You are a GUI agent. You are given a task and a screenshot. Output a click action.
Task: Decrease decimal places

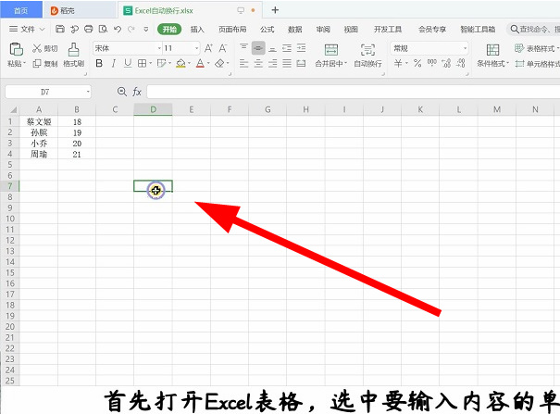point(461,63)
